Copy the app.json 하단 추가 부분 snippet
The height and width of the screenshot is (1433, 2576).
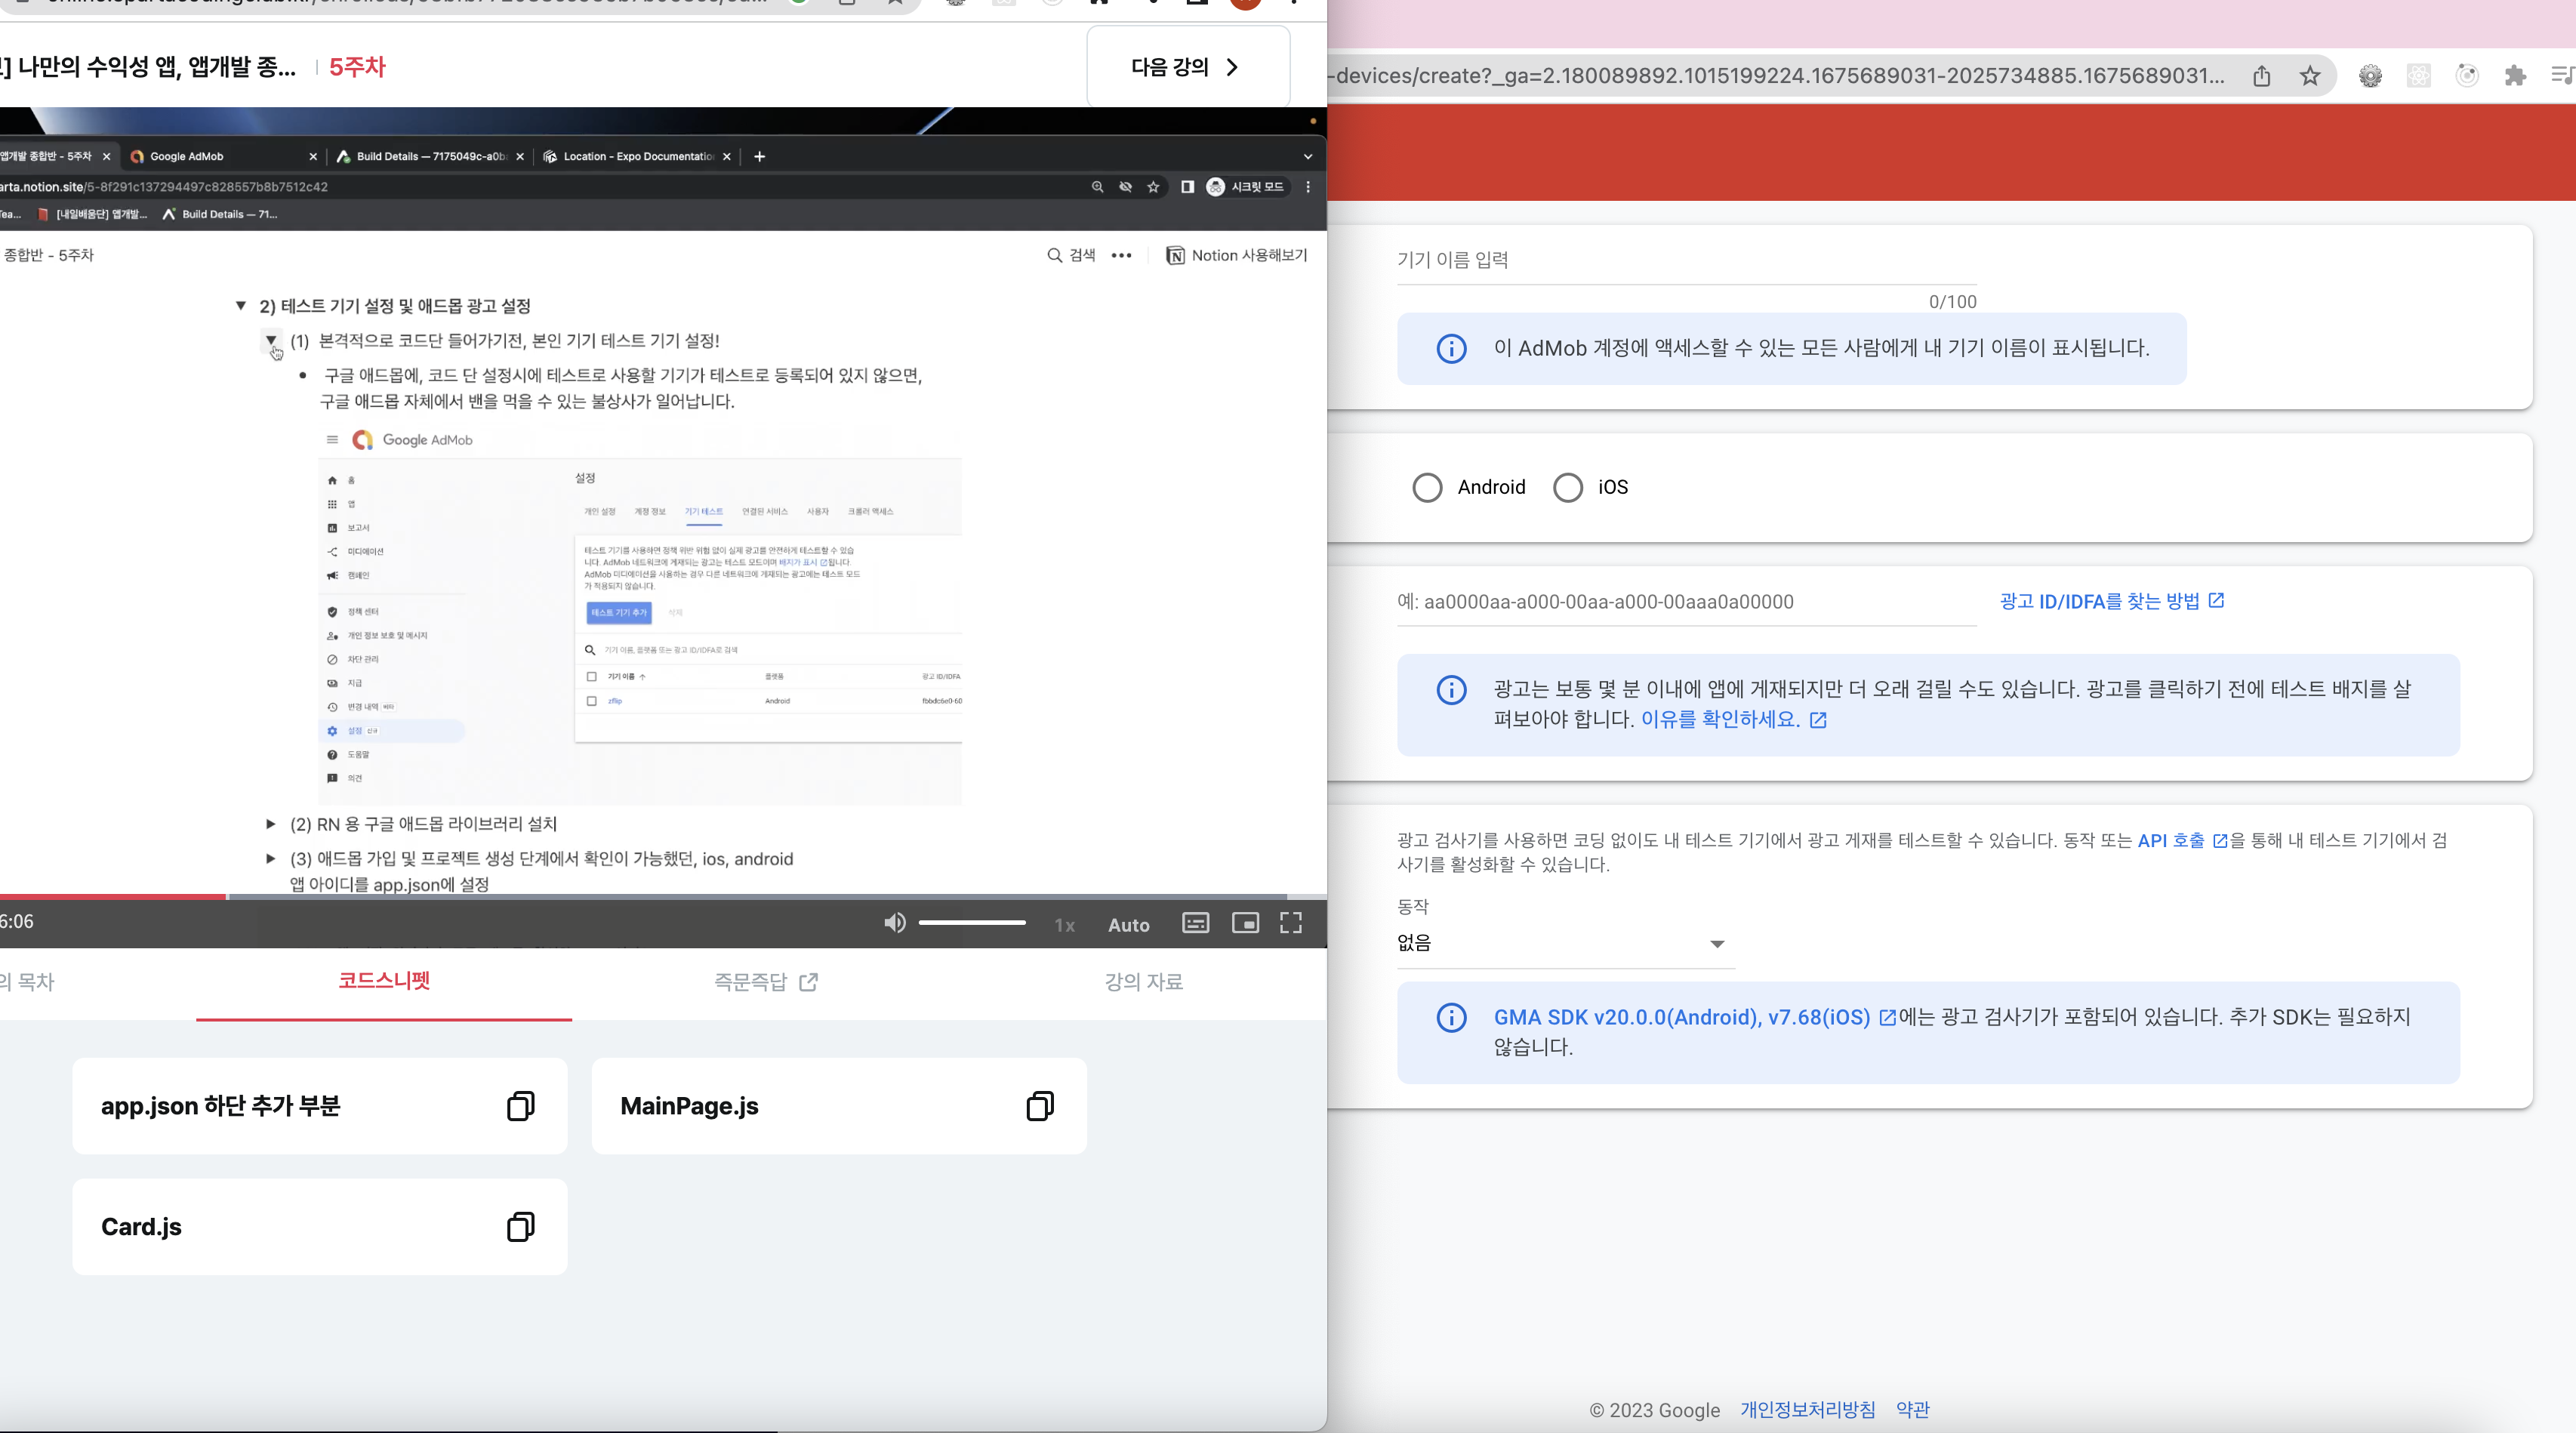pyautogui.click(x=520, y=1106)
